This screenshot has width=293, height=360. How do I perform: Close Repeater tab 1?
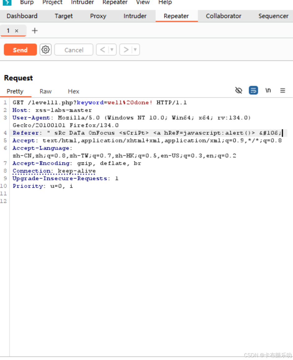[x=16, y=31]
